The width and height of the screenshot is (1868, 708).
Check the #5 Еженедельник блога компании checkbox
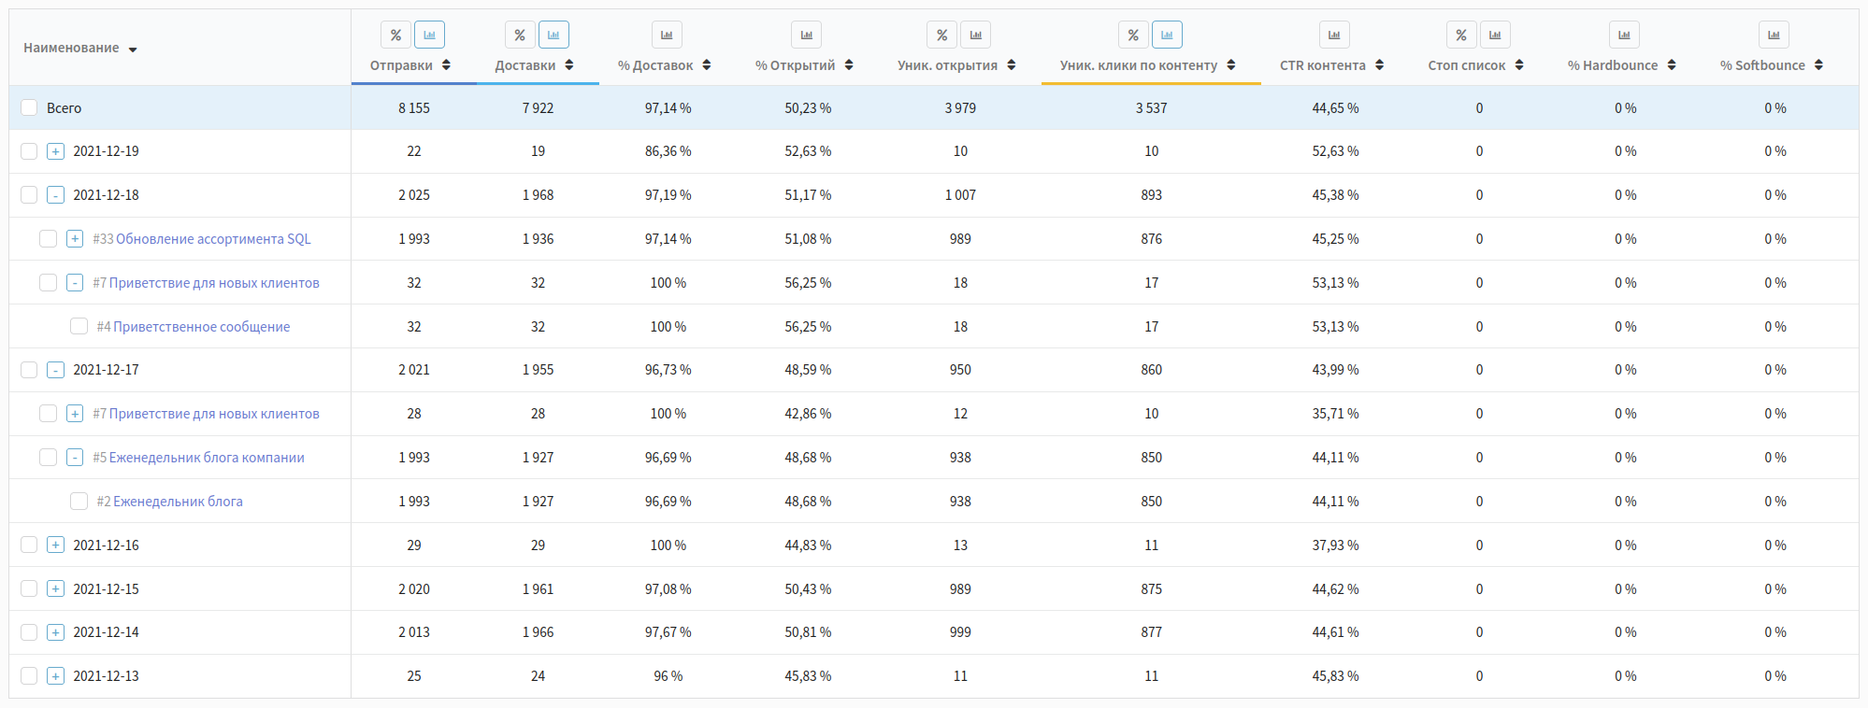(x=48, y=458)
